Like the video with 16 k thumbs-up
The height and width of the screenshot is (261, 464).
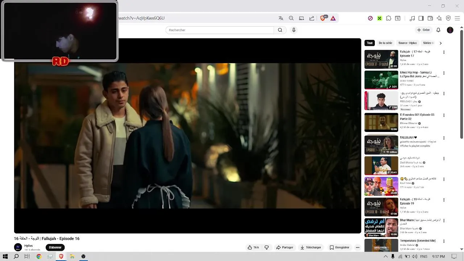(x=253, y=248)
